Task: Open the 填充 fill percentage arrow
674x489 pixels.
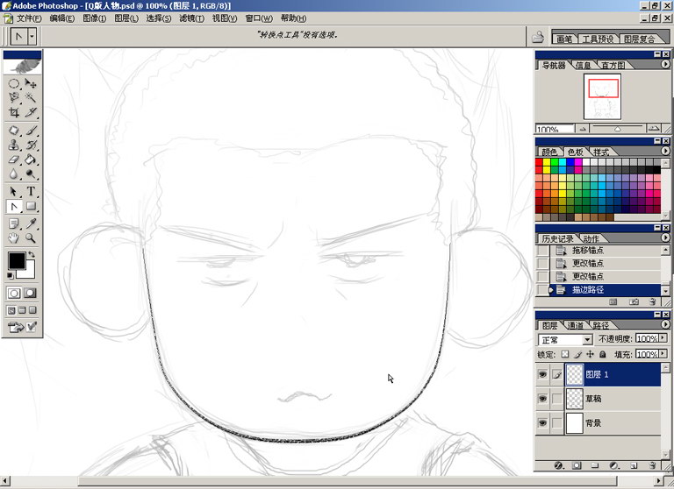Action: pos(663,354)
